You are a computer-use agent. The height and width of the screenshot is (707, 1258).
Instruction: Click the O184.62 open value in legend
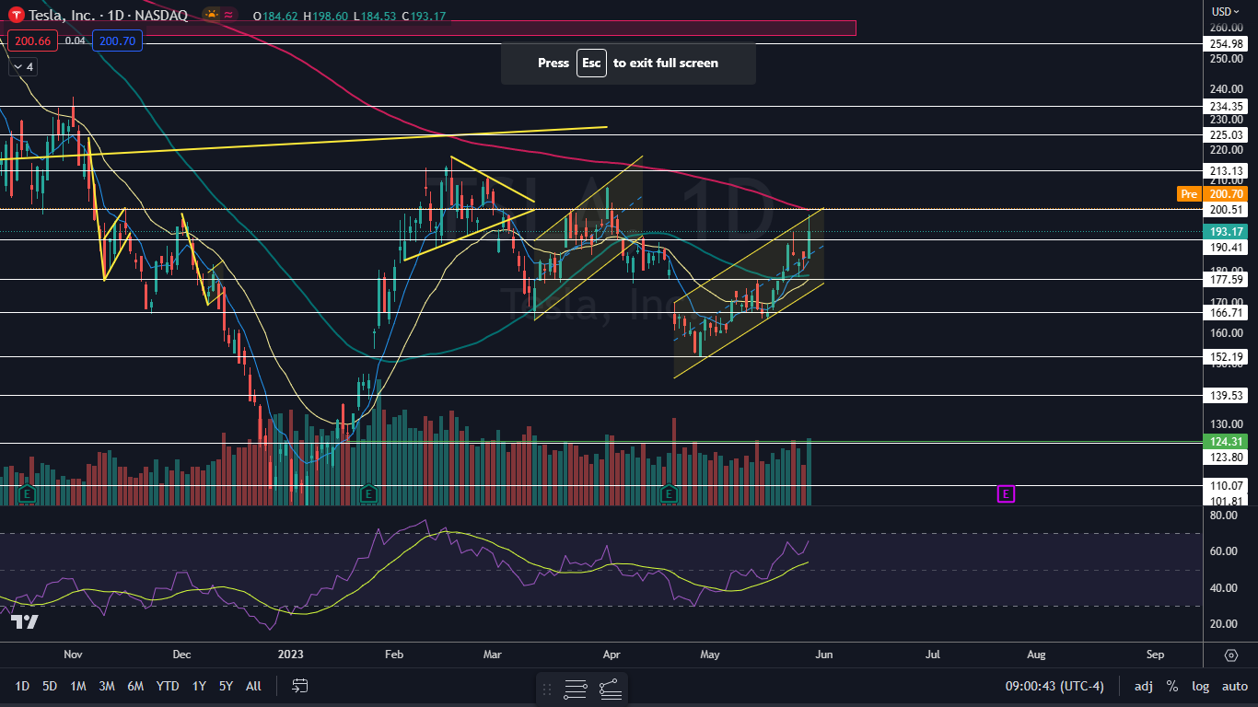pos(276,15)
